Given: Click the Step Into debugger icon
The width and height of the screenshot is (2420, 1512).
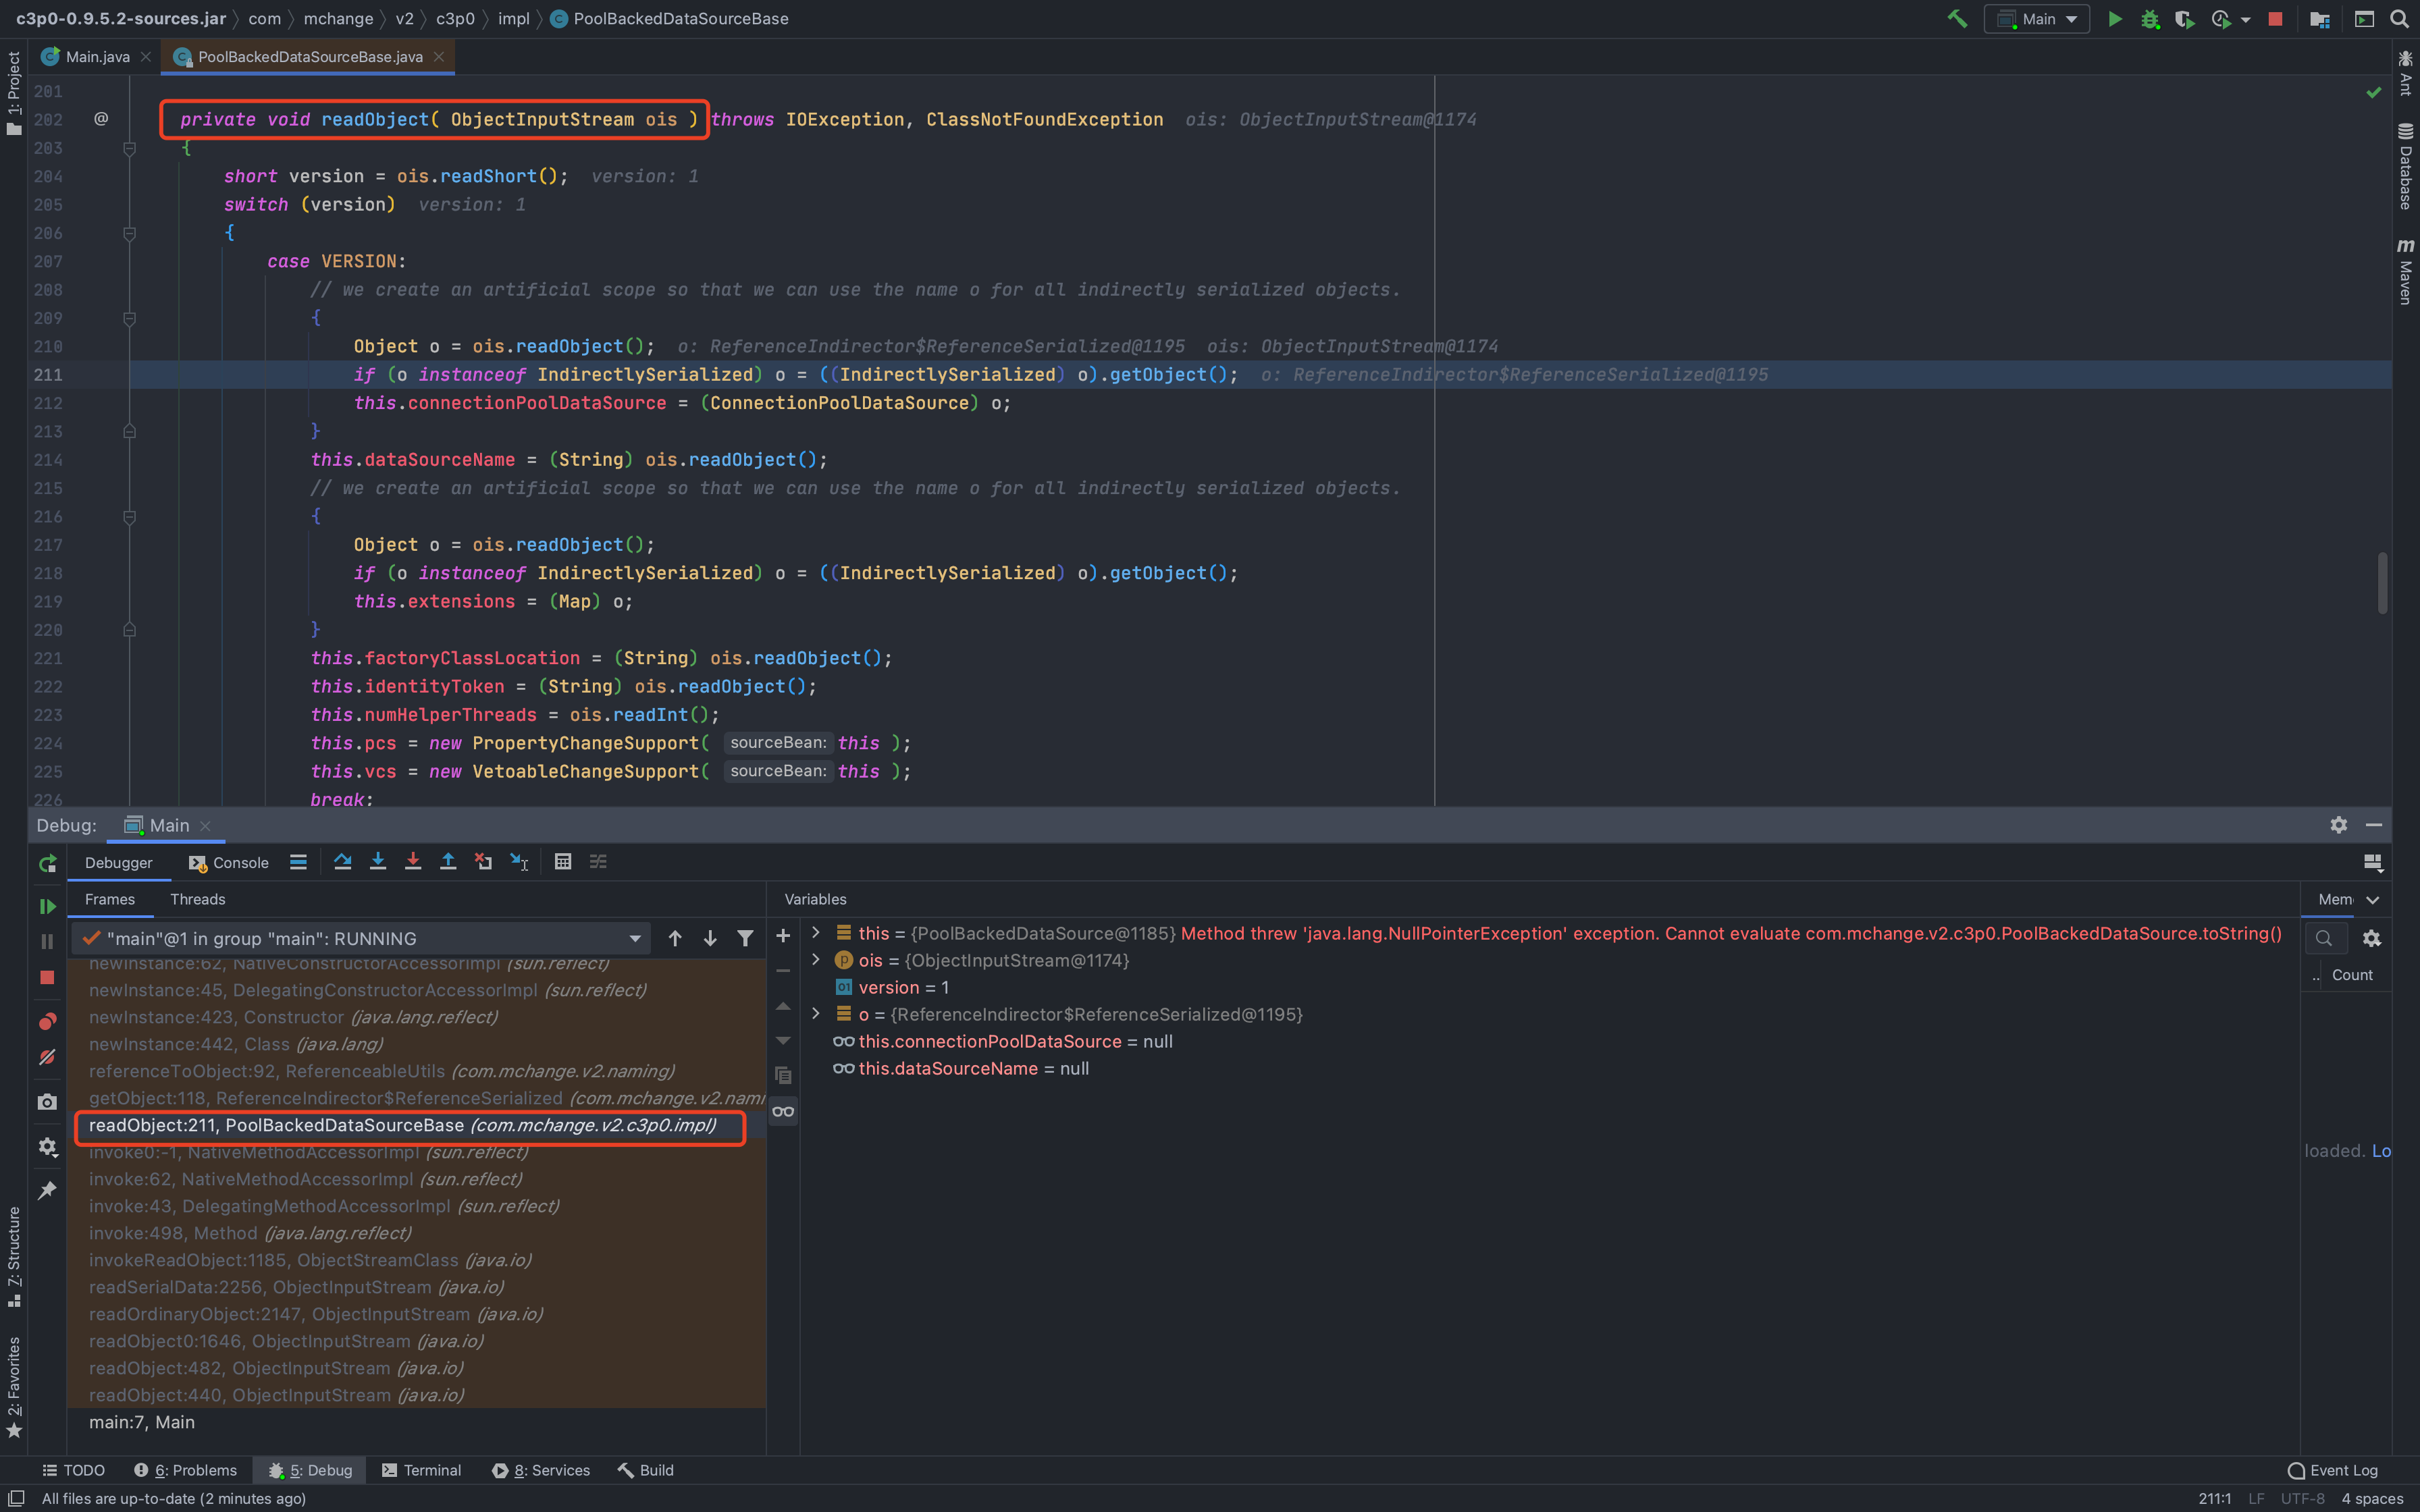Looking at the screenshot, I should (x=378, y=862).
